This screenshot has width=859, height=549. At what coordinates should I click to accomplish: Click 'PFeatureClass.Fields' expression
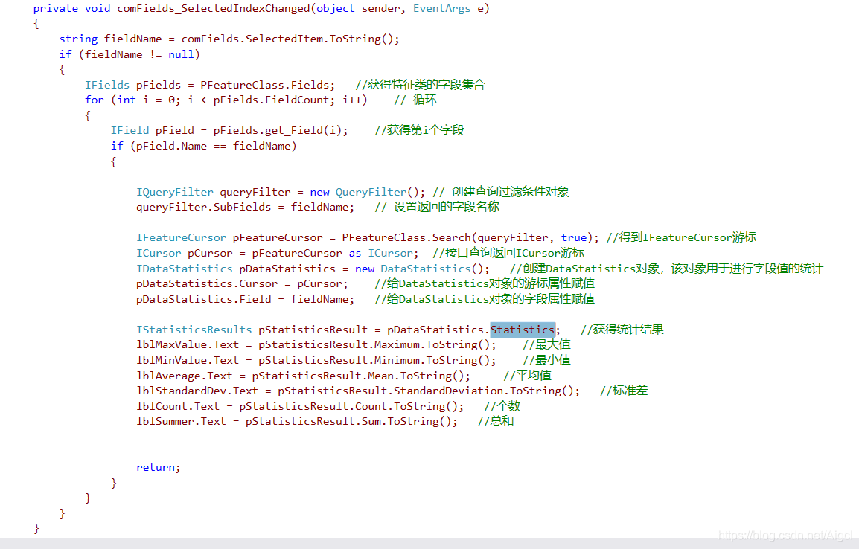264,85
